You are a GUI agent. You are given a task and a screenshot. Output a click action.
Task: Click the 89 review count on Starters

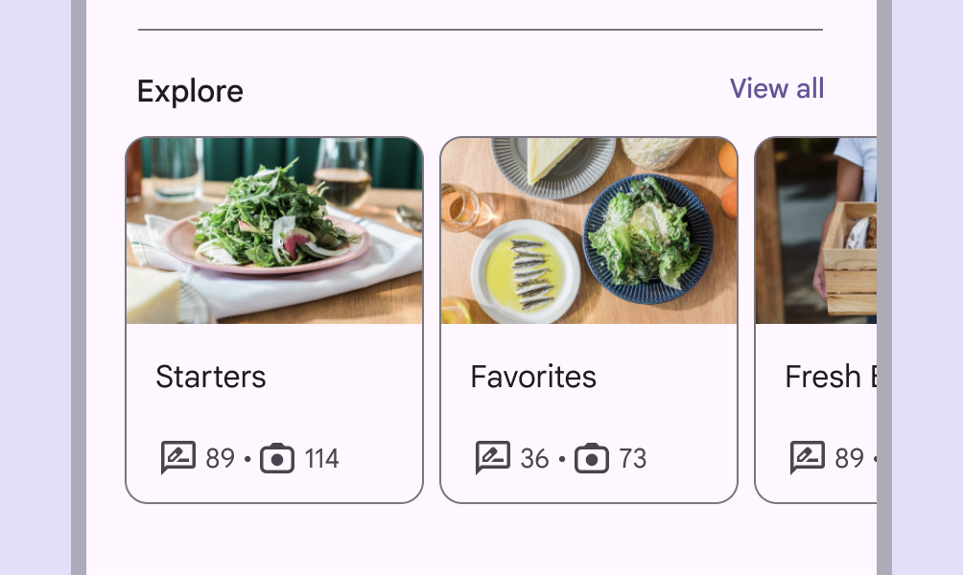(220, 459)
